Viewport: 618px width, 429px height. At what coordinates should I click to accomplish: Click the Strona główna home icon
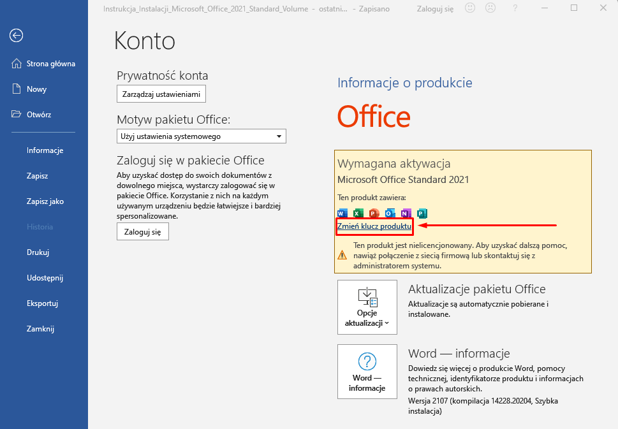[x=17, y=63]
